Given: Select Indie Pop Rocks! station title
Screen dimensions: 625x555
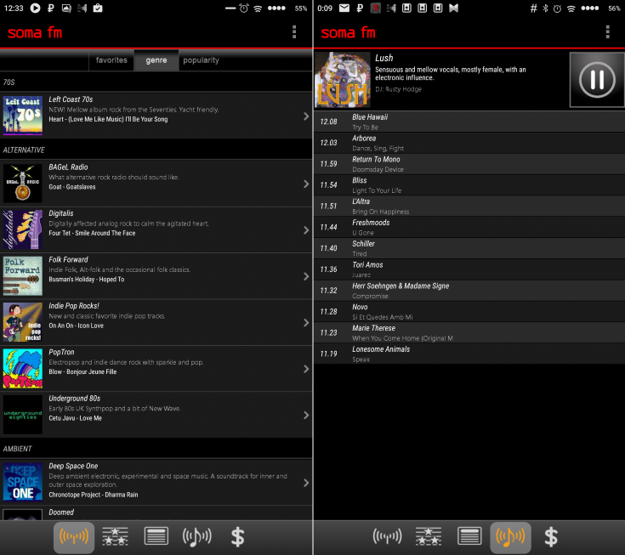Looking at the screenshot, I should [x=74, y=306].
